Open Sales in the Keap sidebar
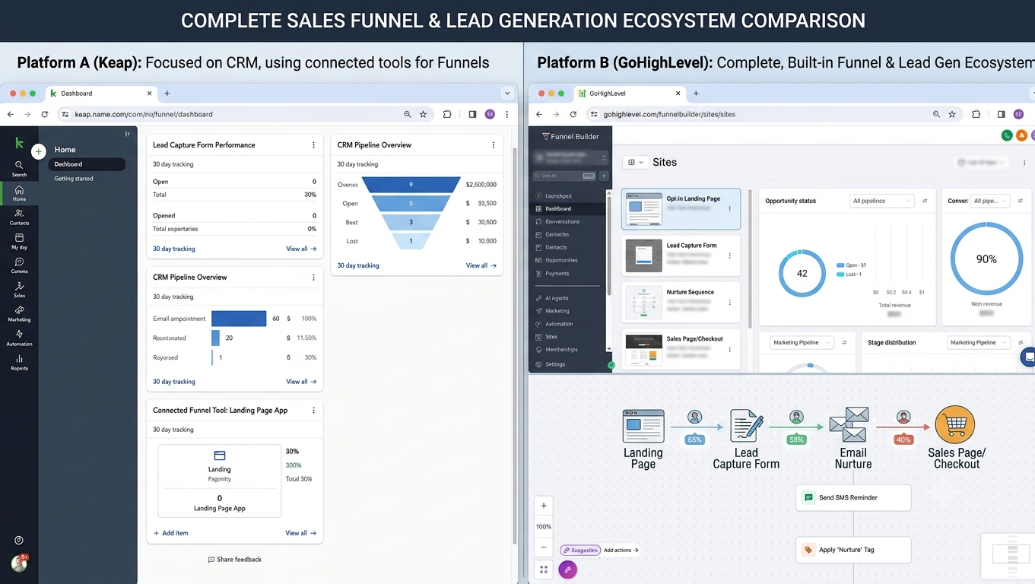Viewport: 1035px width, 584px height. coord(19,290)
